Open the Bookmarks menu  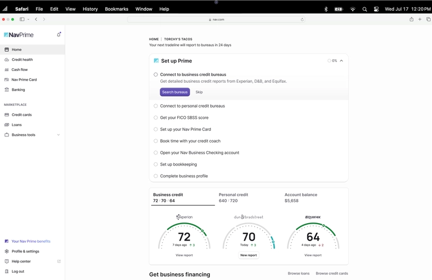click(x=116, y=9)
